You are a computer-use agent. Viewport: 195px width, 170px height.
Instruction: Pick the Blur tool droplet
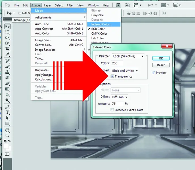[7, 95]
